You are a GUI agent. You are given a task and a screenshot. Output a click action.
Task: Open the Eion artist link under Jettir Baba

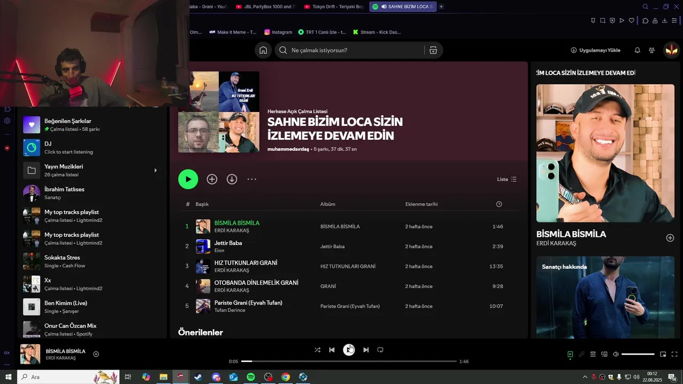pos(219,251)
